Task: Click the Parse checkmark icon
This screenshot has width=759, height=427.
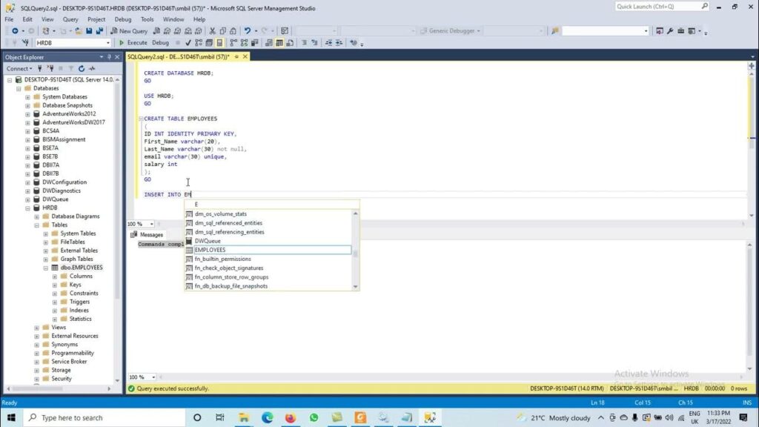Action: coord(188,42)
